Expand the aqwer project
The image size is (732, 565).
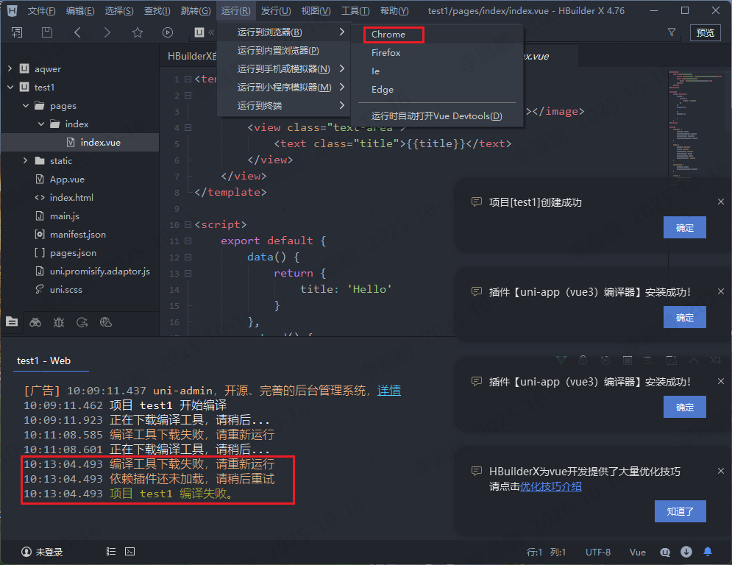(x=10, y=68)
